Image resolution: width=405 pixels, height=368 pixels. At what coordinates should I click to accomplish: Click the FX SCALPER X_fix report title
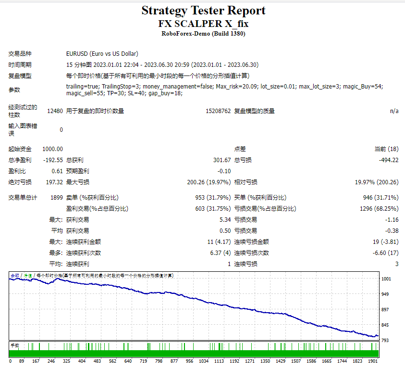(x=202, y=23)
